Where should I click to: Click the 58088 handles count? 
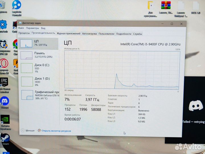[96, 110]
